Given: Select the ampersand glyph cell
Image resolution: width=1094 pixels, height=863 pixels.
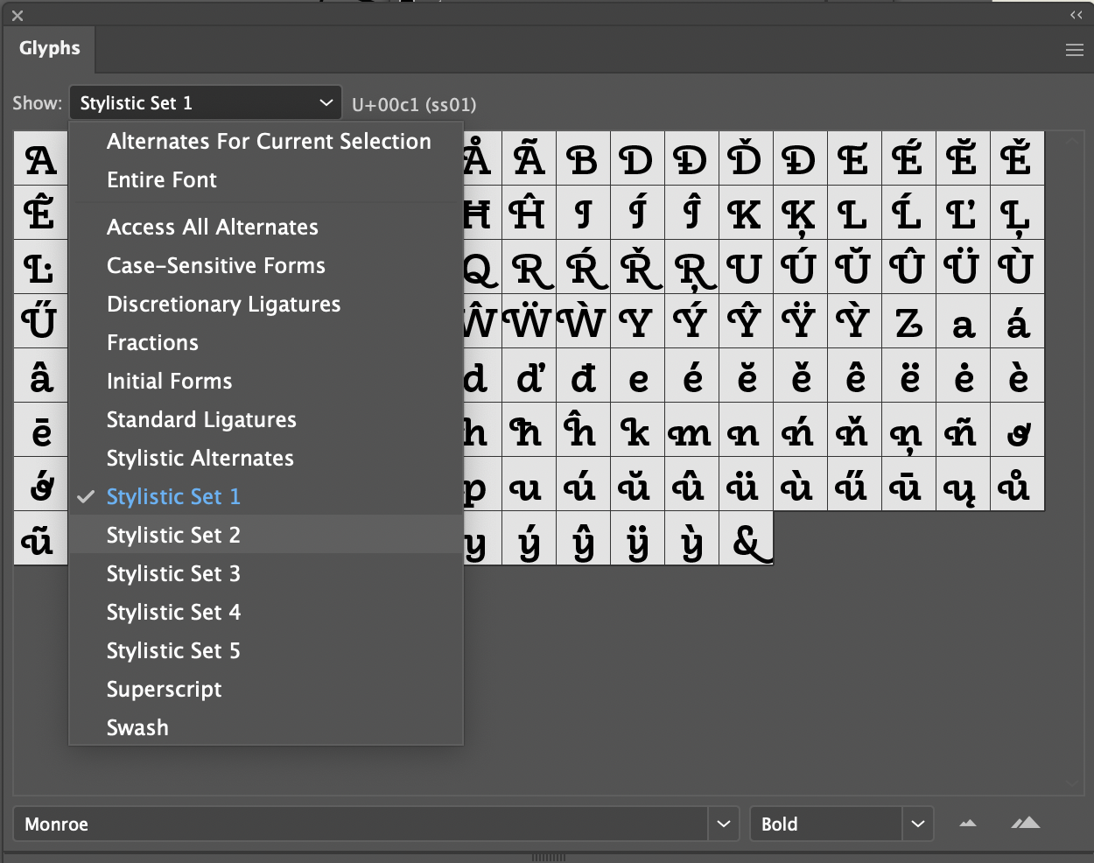Looking at the screenshot, I should tap(747, 538).
